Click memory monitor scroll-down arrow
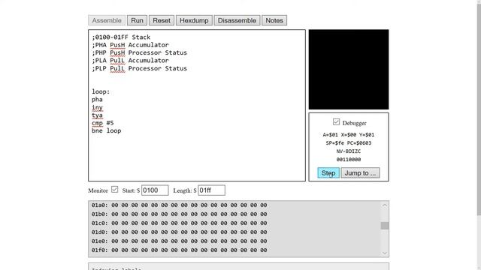Screen dimensions: 481x270 click(385, 253)
